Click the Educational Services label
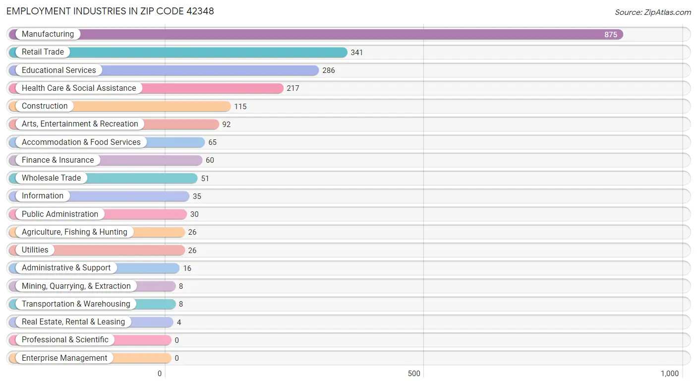 pos(58,70)
